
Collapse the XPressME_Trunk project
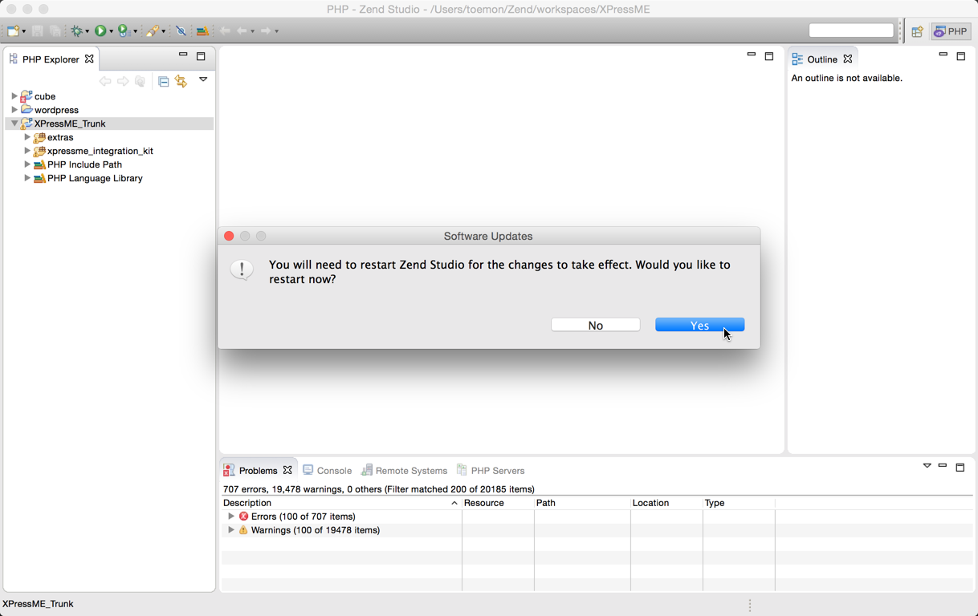[14, 124]
